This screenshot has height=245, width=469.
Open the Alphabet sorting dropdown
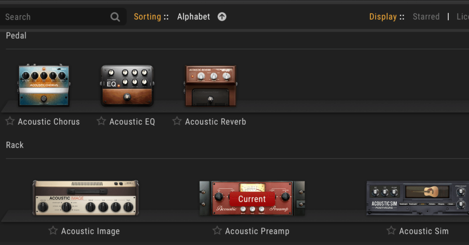[193, 16]
